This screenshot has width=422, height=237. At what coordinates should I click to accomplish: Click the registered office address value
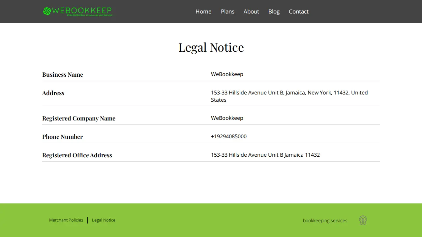pyautogui.click(x=265, y=155)
